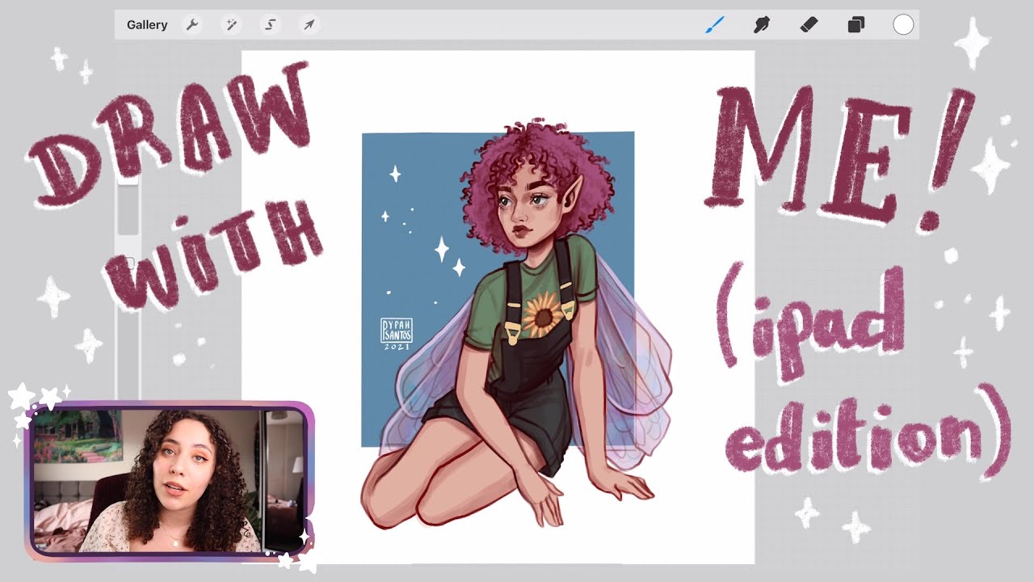Open the Actions wrench menu
The image size is (1034, 582).
[x=192, y=25]
